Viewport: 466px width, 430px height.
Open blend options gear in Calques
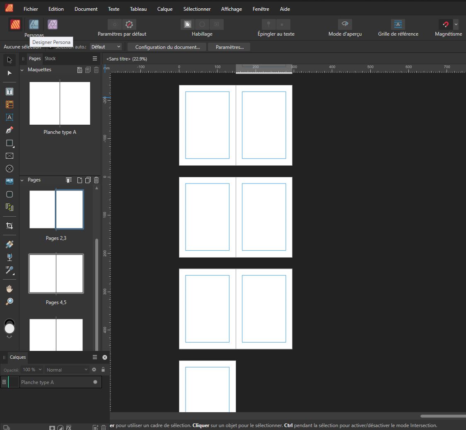(x=94, y=370)
